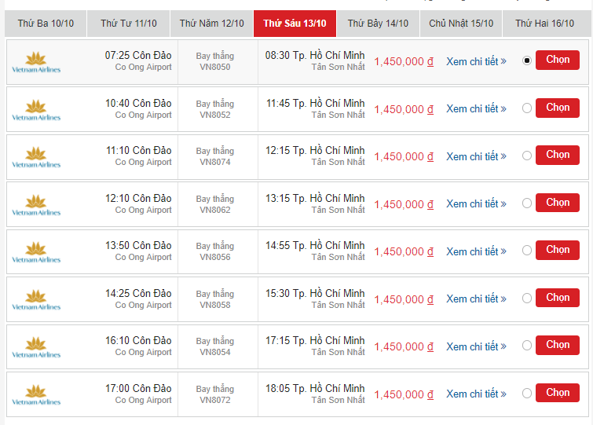This screenshot has width=593, height=425.
Task: Expand 'Xem chi tiết' for flight VN8050
Action: [x=476, y=61]
